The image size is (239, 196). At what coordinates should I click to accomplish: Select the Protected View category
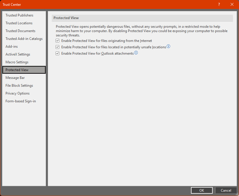click(x=17, y=70)
